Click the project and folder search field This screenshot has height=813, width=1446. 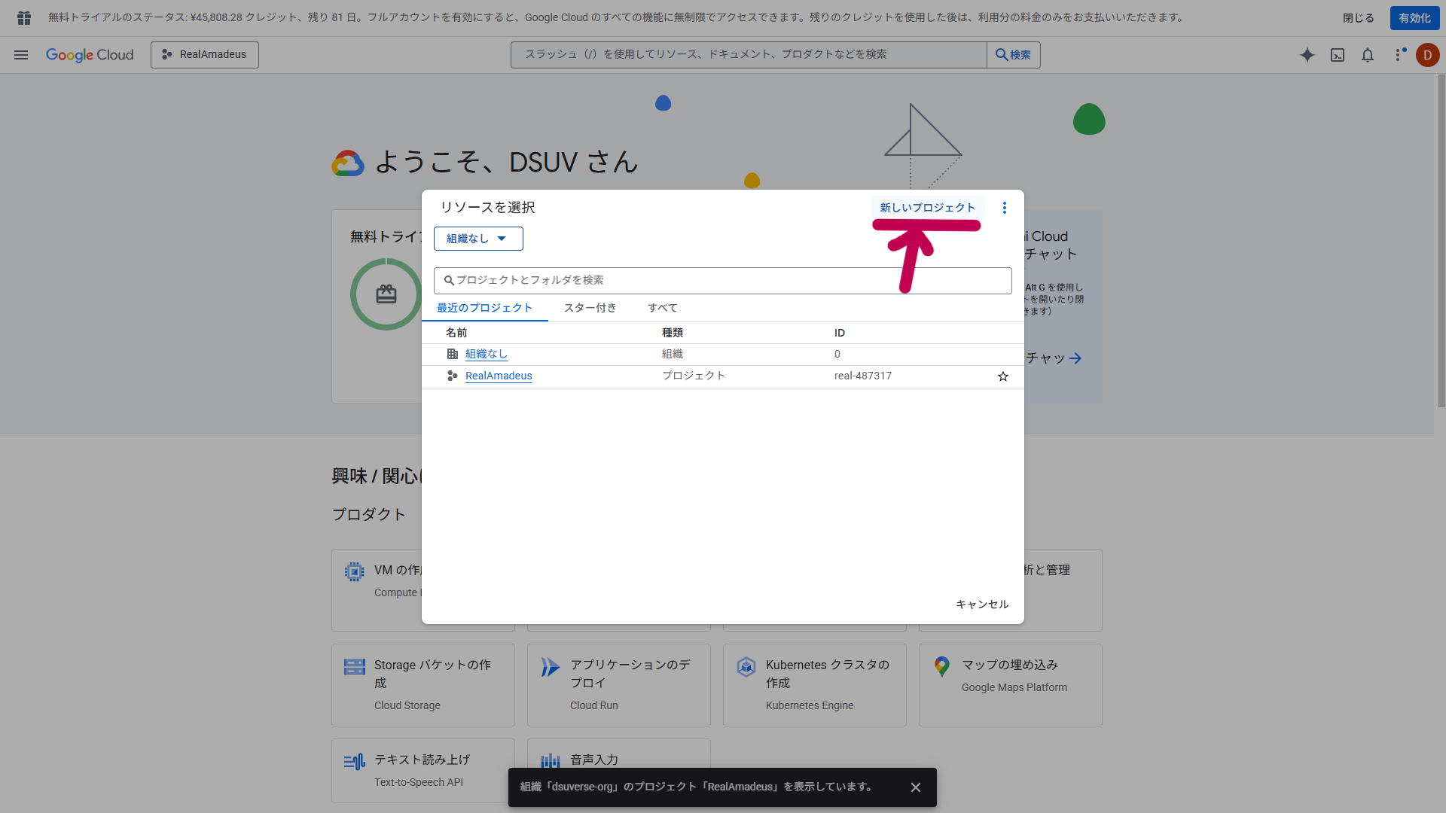click(x=723, y=280)
